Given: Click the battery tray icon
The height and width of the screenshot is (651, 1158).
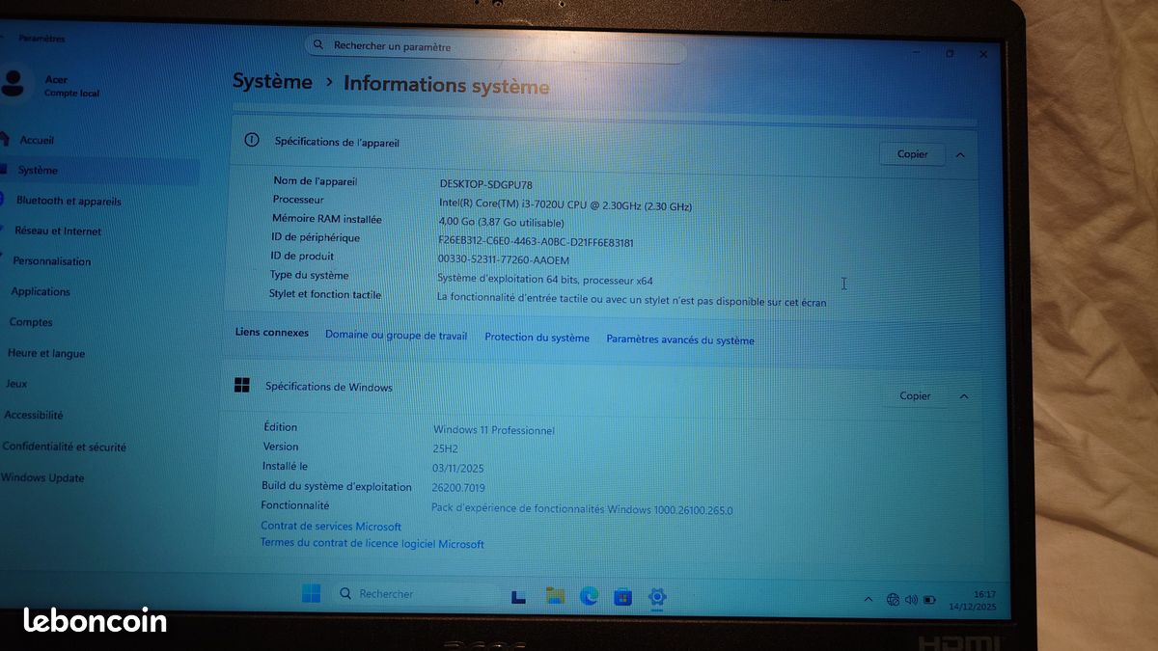Looking at the screenshot, I should pos(928,600).
